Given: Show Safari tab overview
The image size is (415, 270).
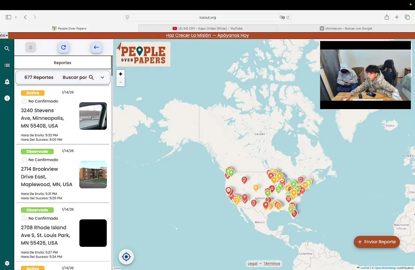Looking at the screenshot, I should pyautogui.click(x=407, y=17).
